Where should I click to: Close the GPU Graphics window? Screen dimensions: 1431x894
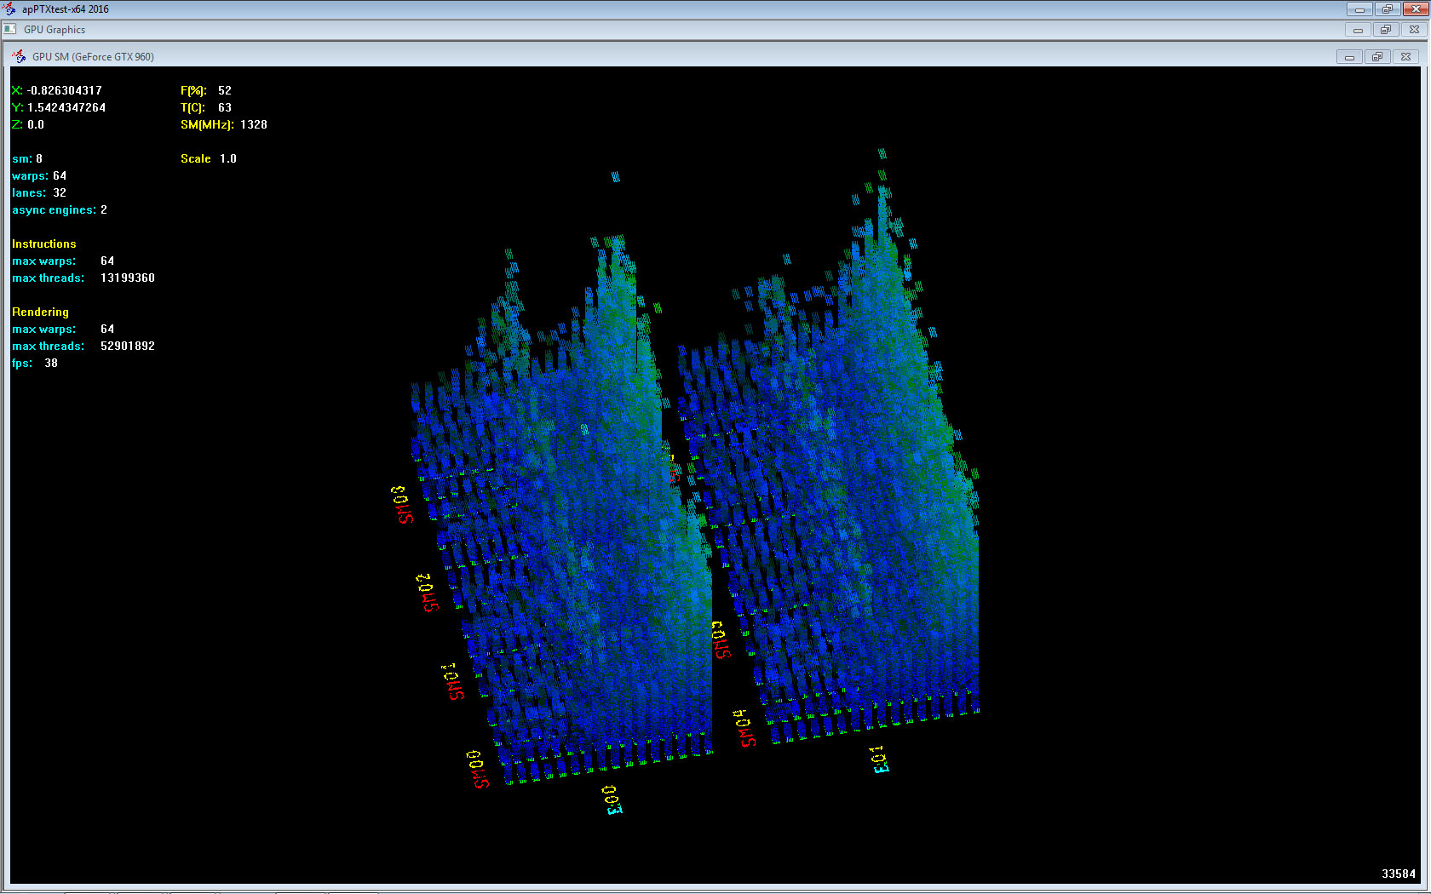coord(1414,30)
